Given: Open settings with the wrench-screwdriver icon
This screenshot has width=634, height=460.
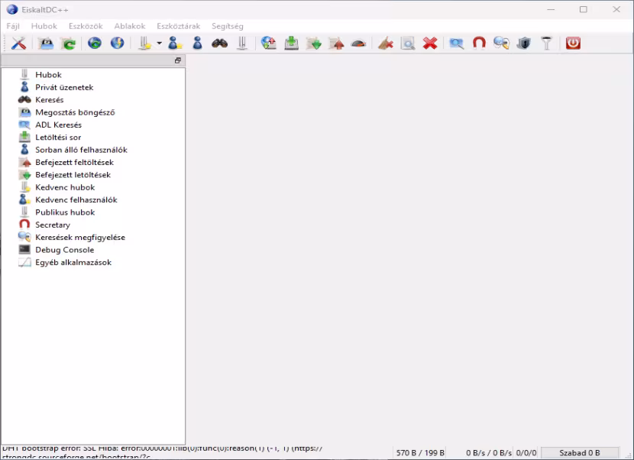Looking at the screenshot, I should [18, 43].
